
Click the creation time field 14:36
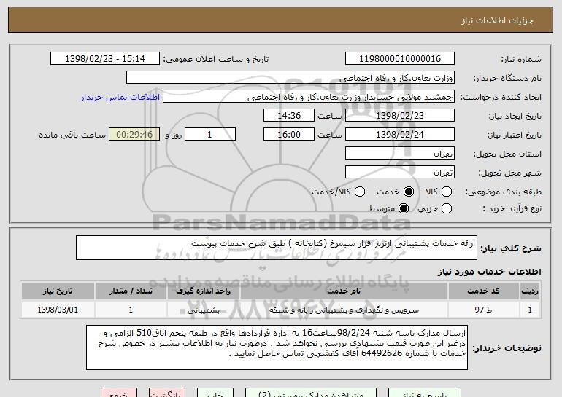[289, 116]
